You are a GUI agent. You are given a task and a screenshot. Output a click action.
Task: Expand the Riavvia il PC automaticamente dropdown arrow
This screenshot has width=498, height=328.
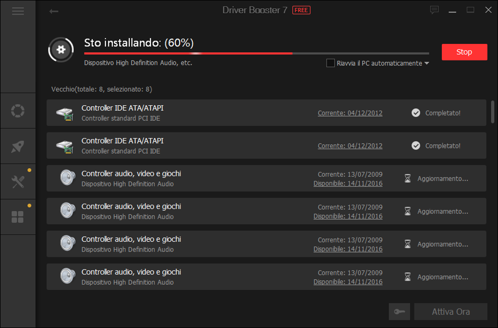pos(427,63)
